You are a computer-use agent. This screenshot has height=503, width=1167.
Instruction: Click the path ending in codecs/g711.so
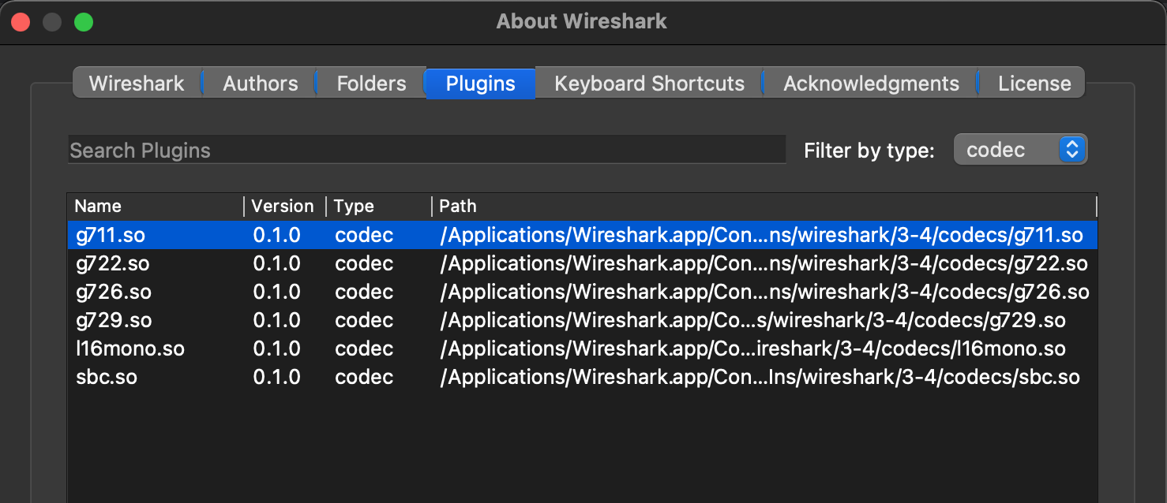coord(761,235)
